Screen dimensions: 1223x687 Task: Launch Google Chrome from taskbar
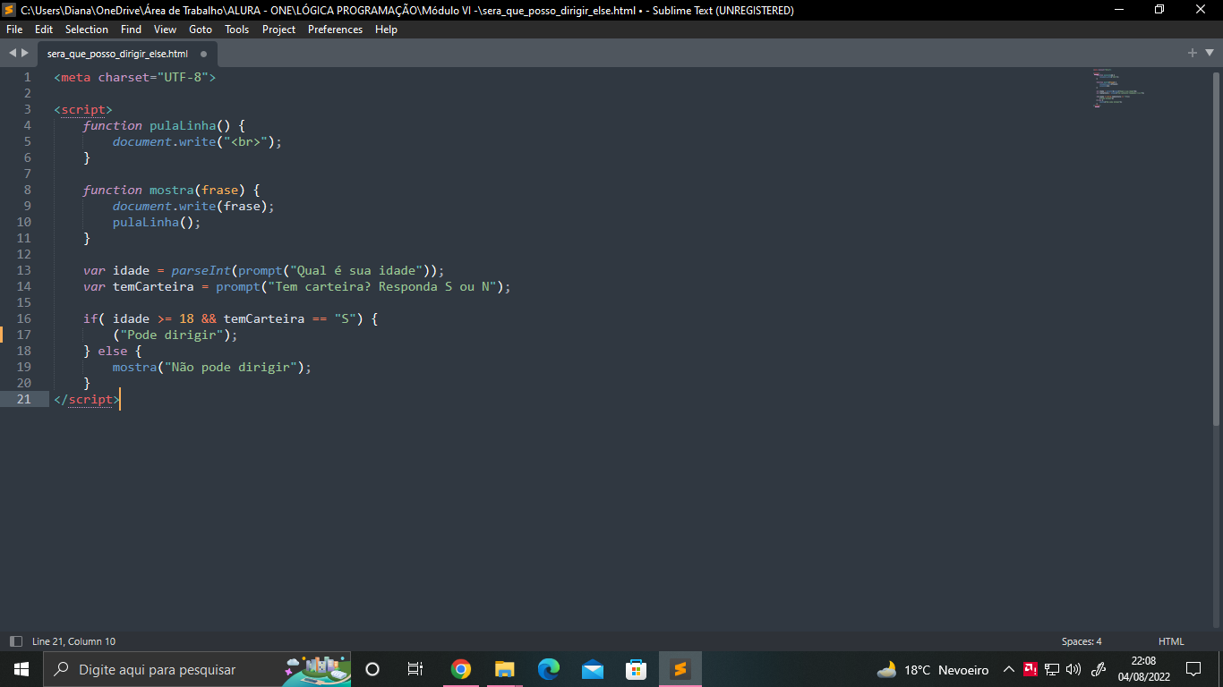[x=461, y=669]
